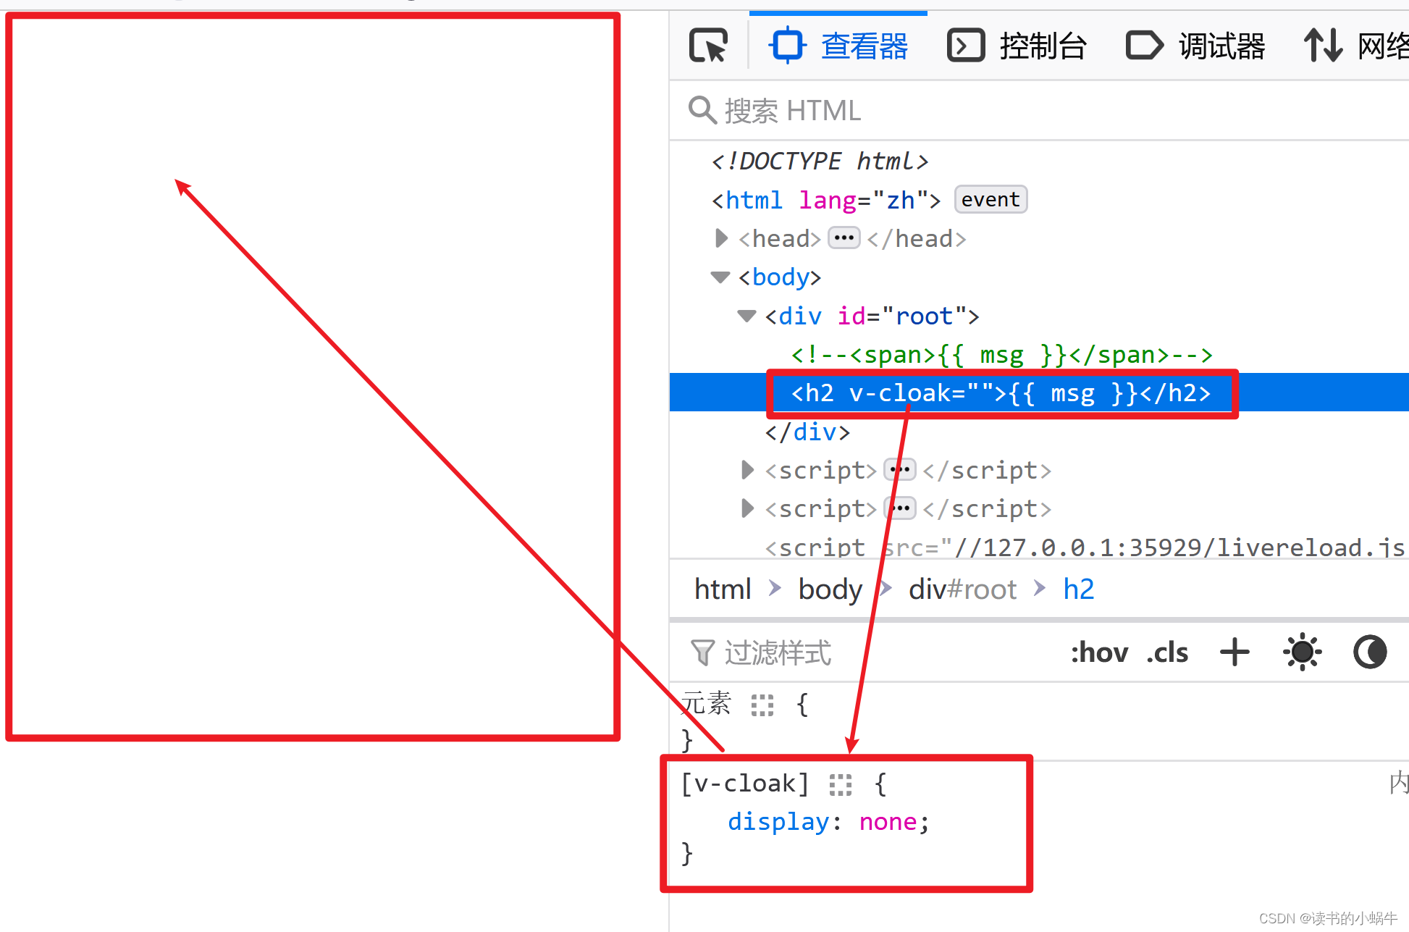
Task: Switch to the 查看器 inspector tab
Action: pyautogui.click(x=838, y=46)
